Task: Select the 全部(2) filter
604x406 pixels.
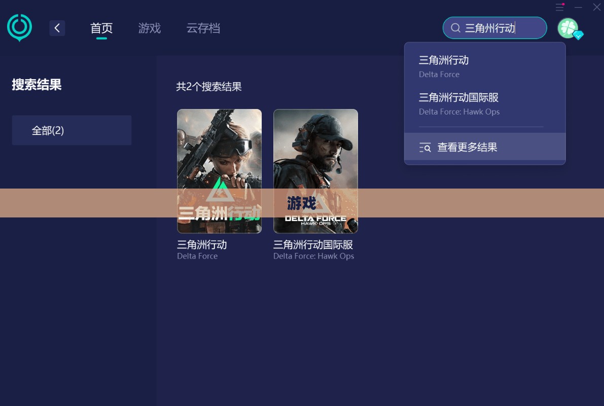Action: pyautogui.click(x=72, y=130)
